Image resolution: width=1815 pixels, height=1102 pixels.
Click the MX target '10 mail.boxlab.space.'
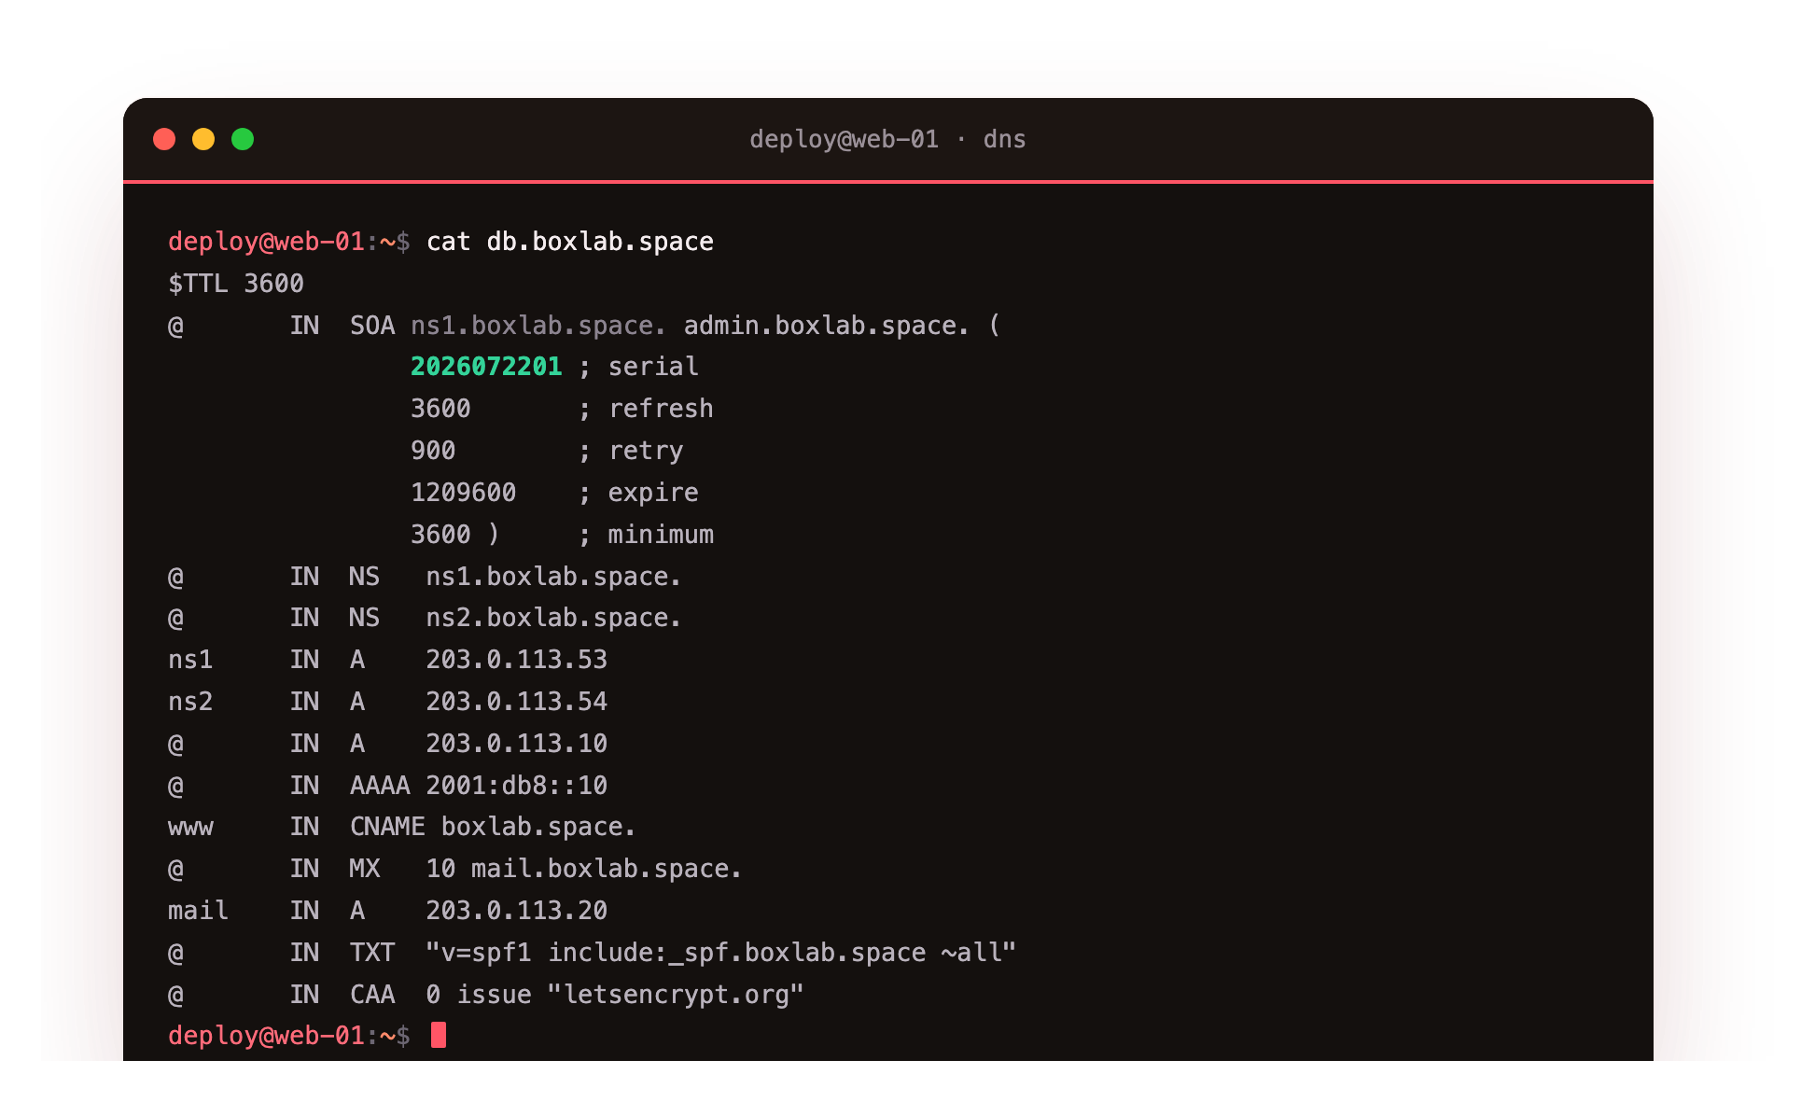tap(584, 869)
